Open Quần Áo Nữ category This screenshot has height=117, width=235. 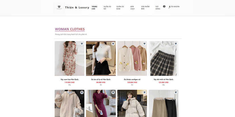click(x=107, y=8)
